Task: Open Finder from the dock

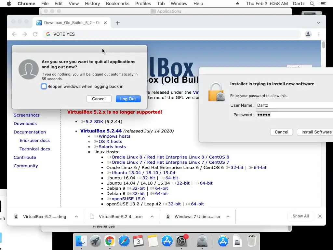Action: 81,241
